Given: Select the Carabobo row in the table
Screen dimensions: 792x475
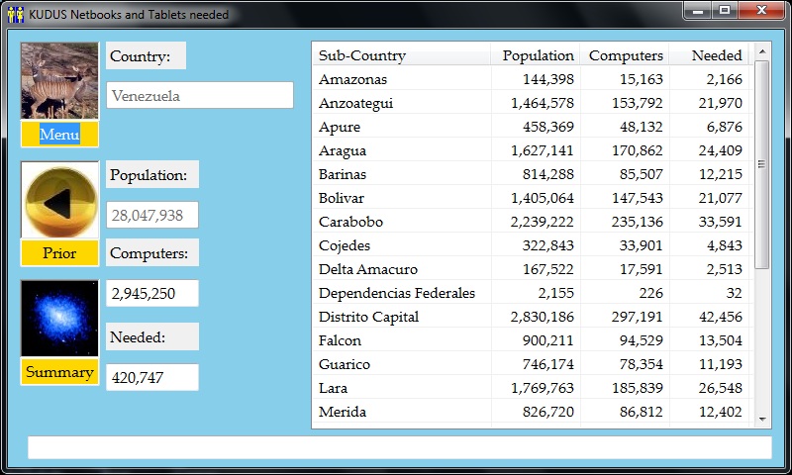Looking at the screenshot, I should (531, 222).
